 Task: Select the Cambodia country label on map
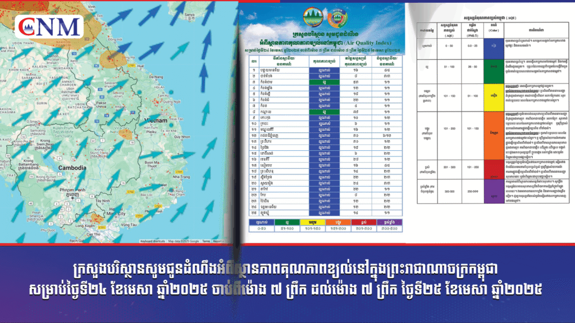[70, 168]
